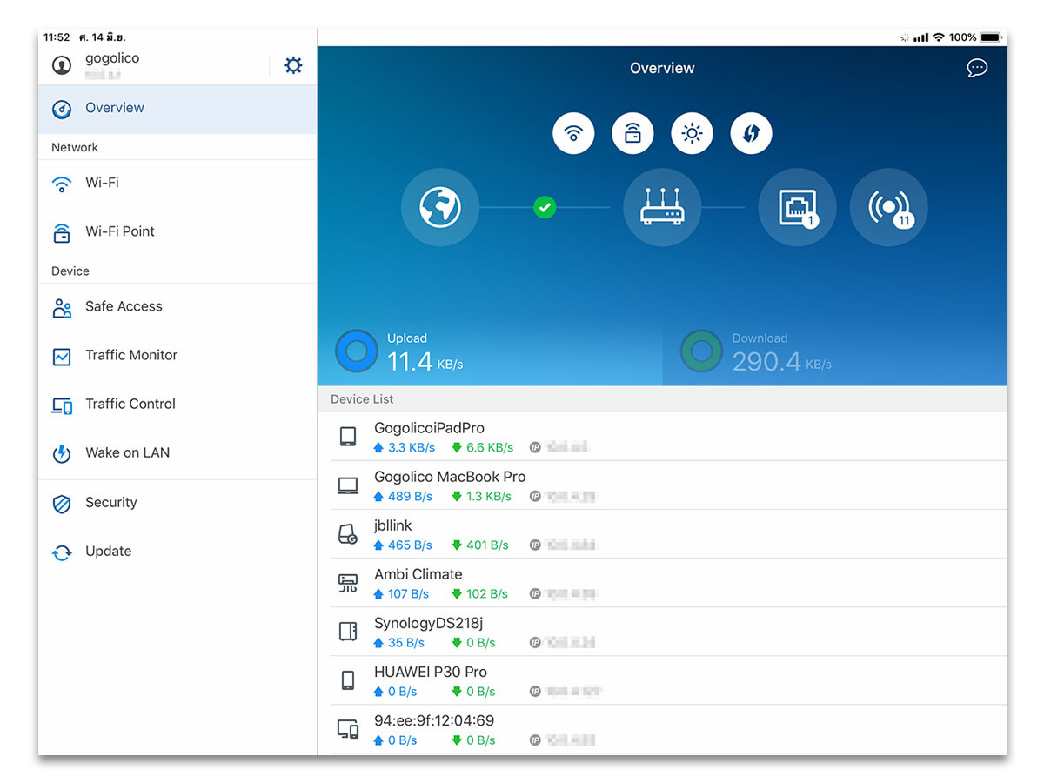1044x783 pixels.
Task: Tap the router icon in topology
Action: tap(662, 208)
